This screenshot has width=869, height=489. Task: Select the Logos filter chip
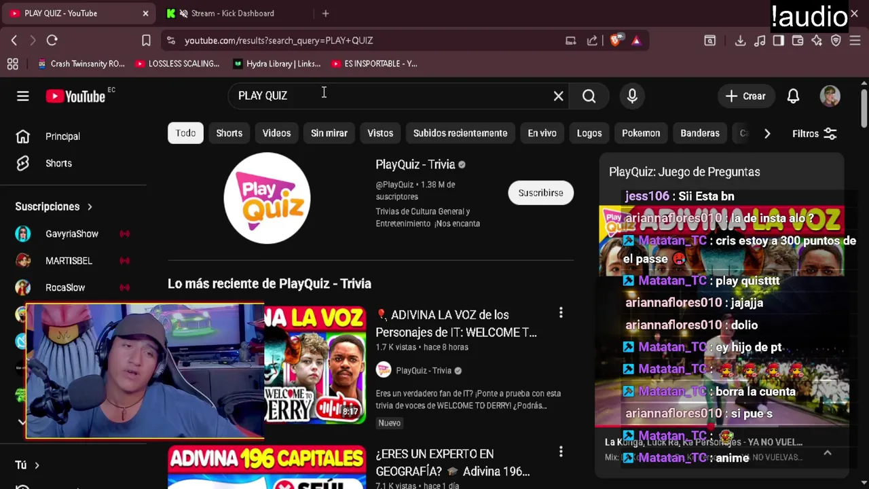point(589,133)
